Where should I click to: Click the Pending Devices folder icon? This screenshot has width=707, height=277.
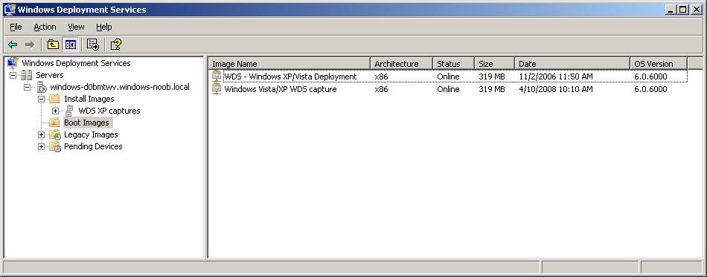pos(55,146)
